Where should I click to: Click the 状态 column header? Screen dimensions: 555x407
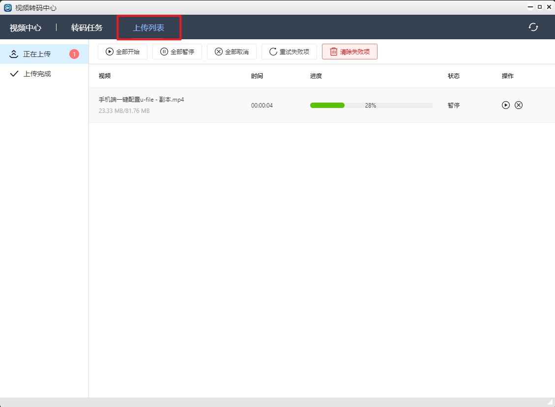pyautogui.click(x=453, y=76)
